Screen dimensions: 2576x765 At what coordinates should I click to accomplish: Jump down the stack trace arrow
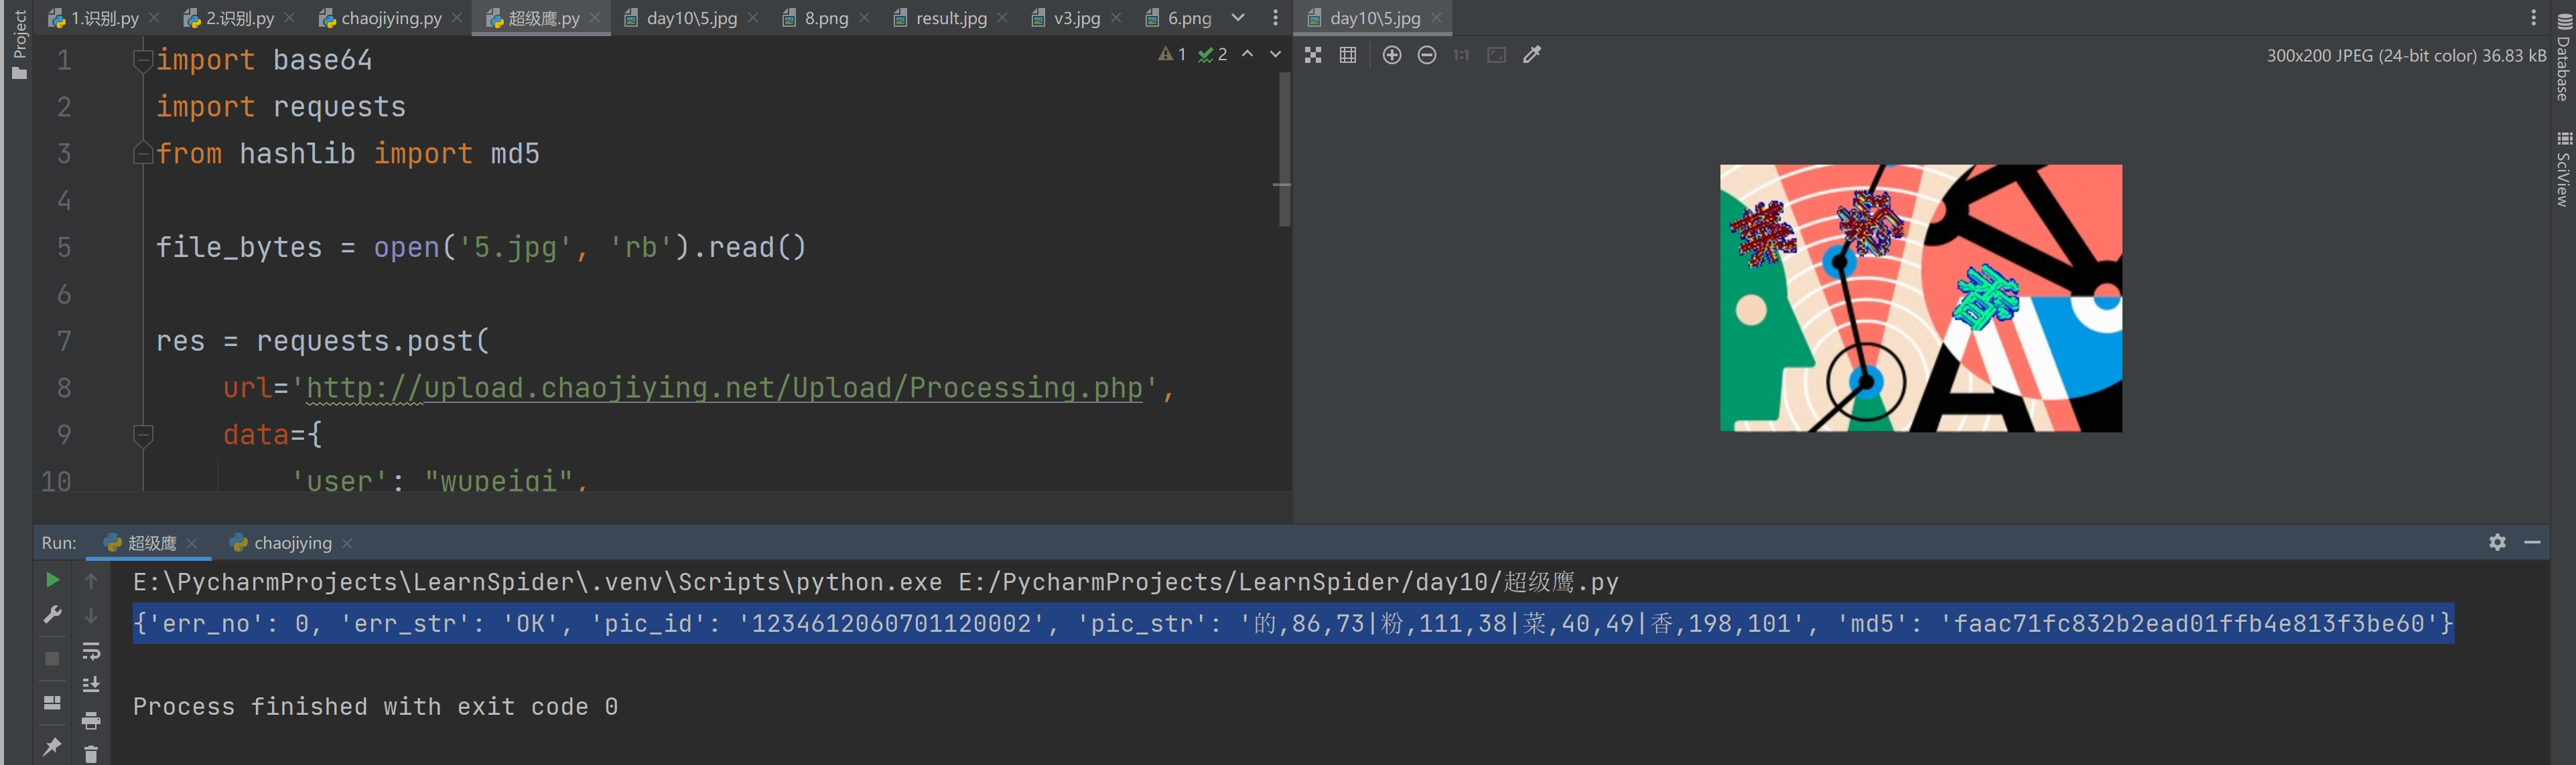(x=91, y=615)
